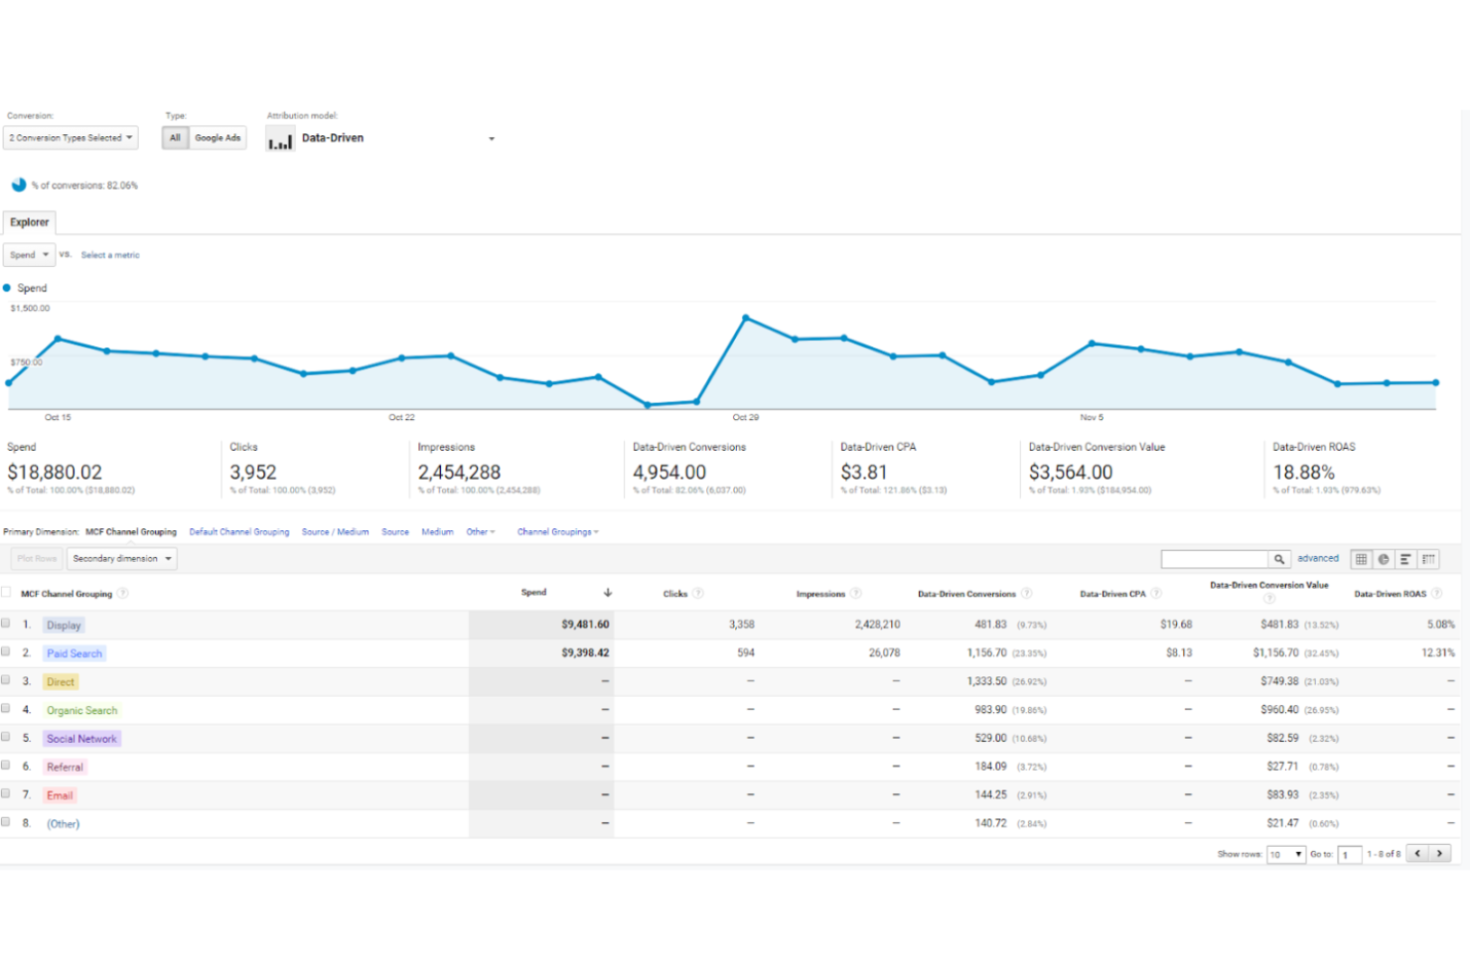Viewport: 1470px width, 980px height.
Task: Click the Select a metric link
Action: coord(109,255)
